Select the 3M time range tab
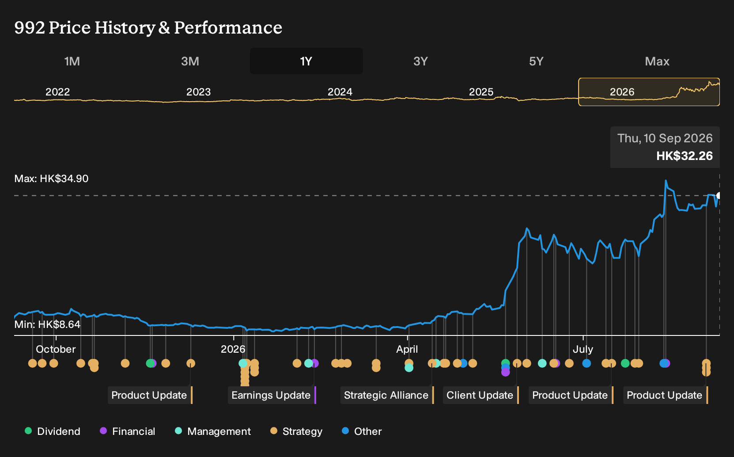The height and width of the screenshot is (457, 734). [190, 61]
